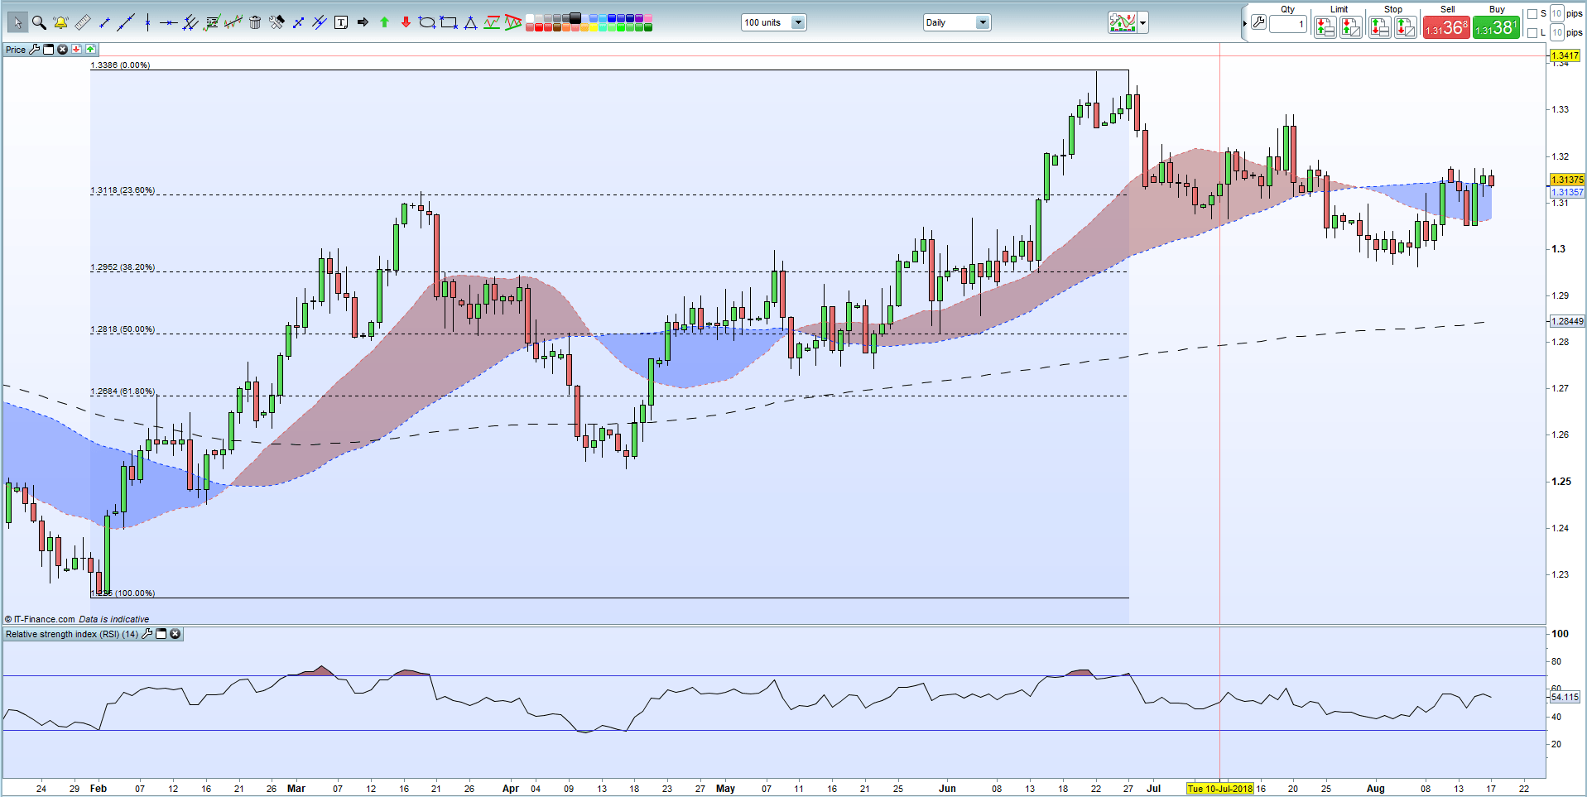The image size is (1587, 797).
Task: Click the Tue 10-Jul-2018 date marker
Action: coord(1219,789)
